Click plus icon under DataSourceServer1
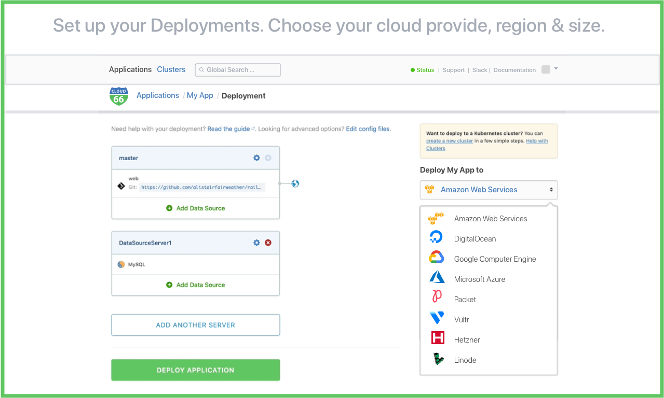This screenshot has height=398, width=664. tap(169, 285)
